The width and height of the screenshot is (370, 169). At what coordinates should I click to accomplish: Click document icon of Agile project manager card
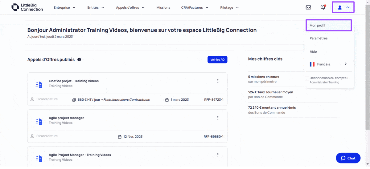(x=39, y=122)
